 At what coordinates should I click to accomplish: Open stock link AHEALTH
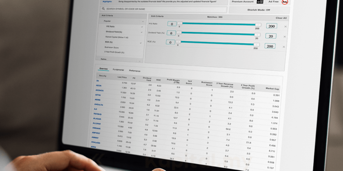coord(98,104)
